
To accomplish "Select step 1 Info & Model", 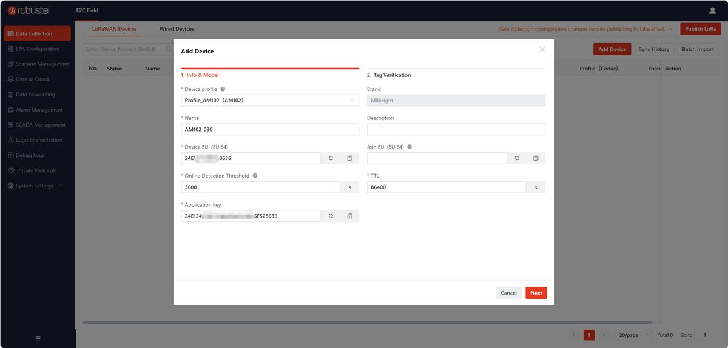I will [200, 75].
